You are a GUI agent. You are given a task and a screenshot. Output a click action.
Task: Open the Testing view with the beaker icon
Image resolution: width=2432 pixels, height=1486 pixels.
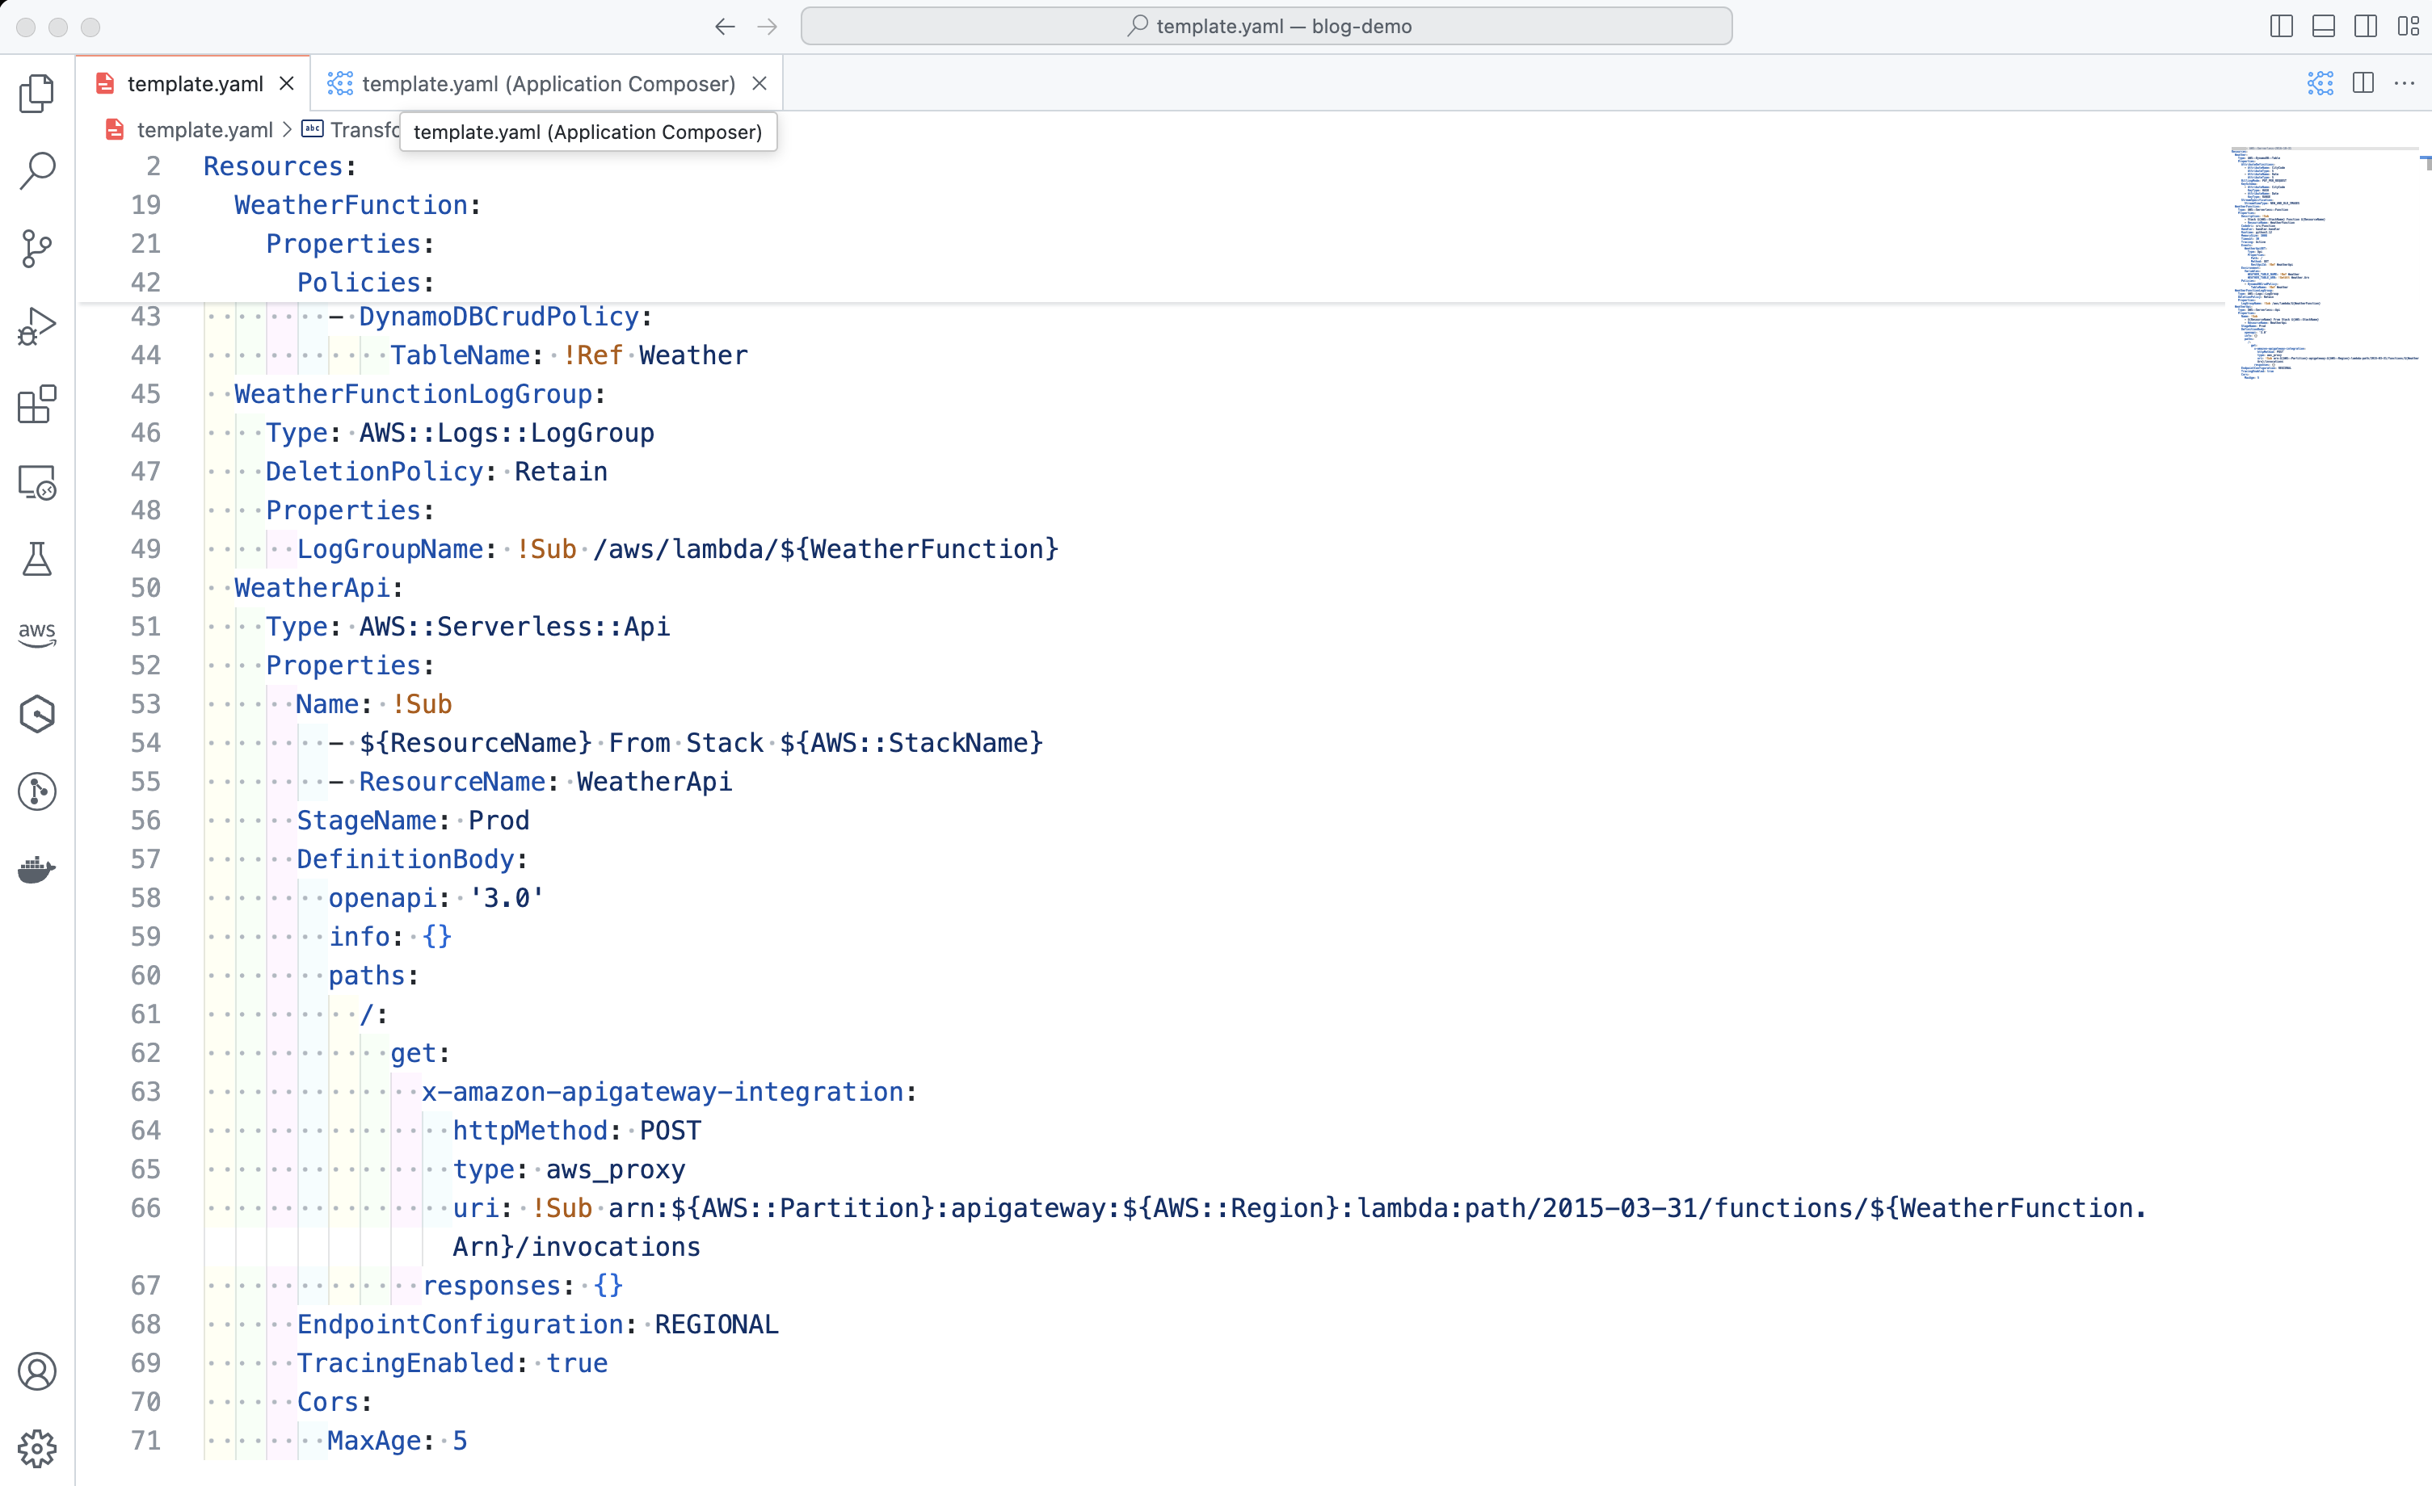pos(36,560)
